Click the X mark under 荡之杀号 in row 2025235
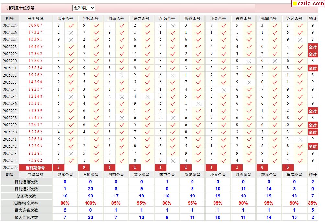This screenshot has height=224, width=325. click(147, 97)
